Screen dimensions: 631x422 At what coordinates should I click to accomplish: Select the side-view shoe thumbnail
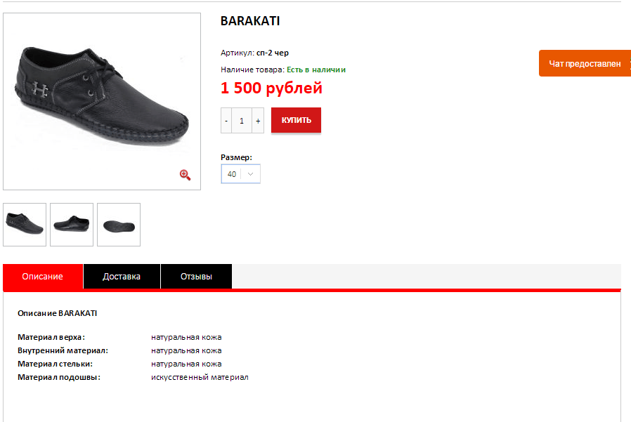tap(72, 225)
